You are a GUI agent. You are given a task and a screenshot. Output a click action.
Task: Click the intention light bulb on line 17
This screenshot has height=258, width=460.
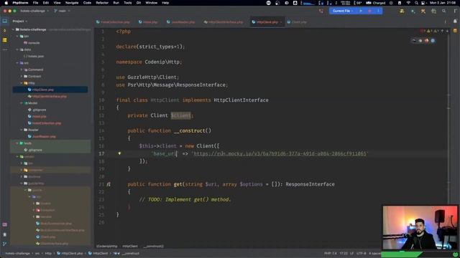[119, 153]
